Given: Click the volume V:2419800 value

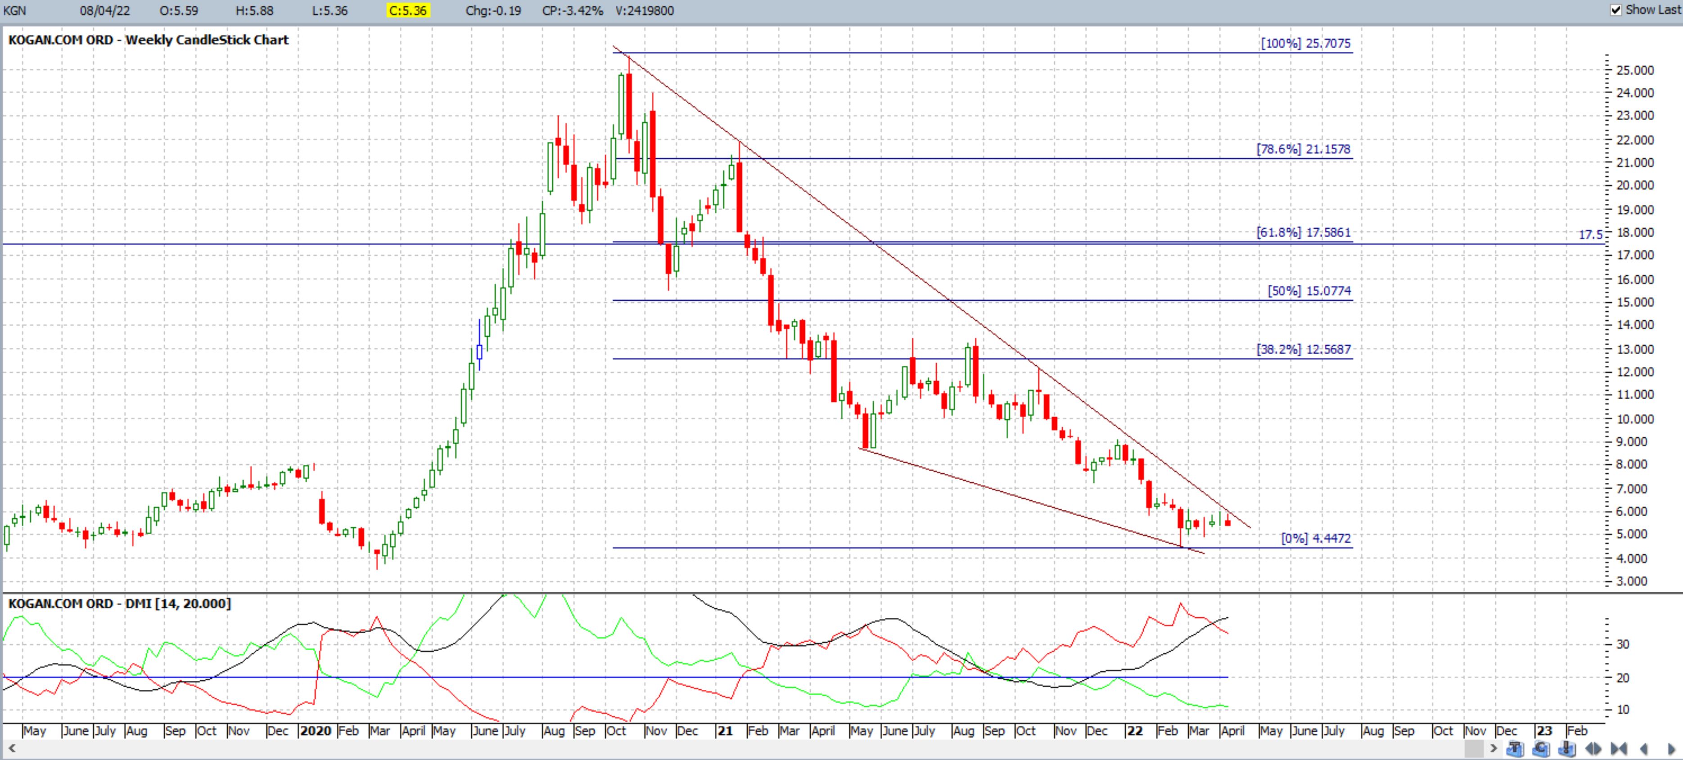Looking at the screenshot, I should click(x=644, y=10).
